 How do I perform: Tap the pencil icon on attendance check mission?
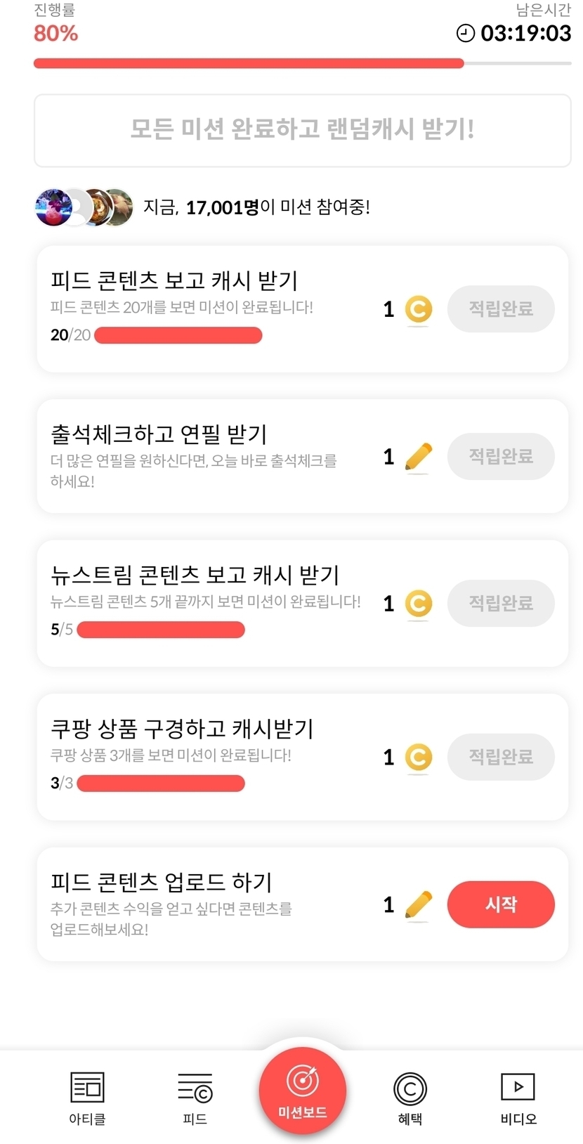pyautogui.click(x=419, y=457)
